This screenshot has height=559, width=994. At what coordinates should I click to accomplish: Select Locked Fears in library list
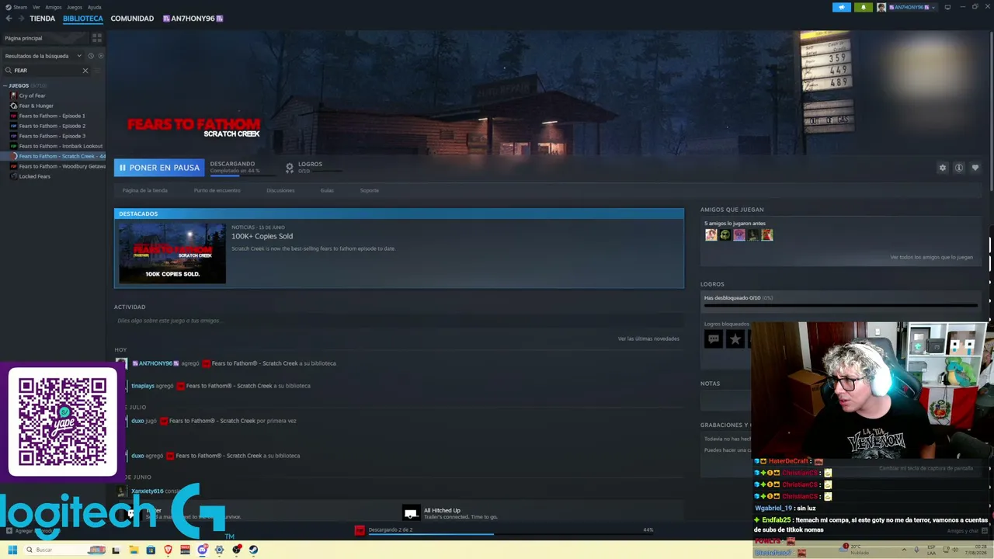tap(34, 176)
